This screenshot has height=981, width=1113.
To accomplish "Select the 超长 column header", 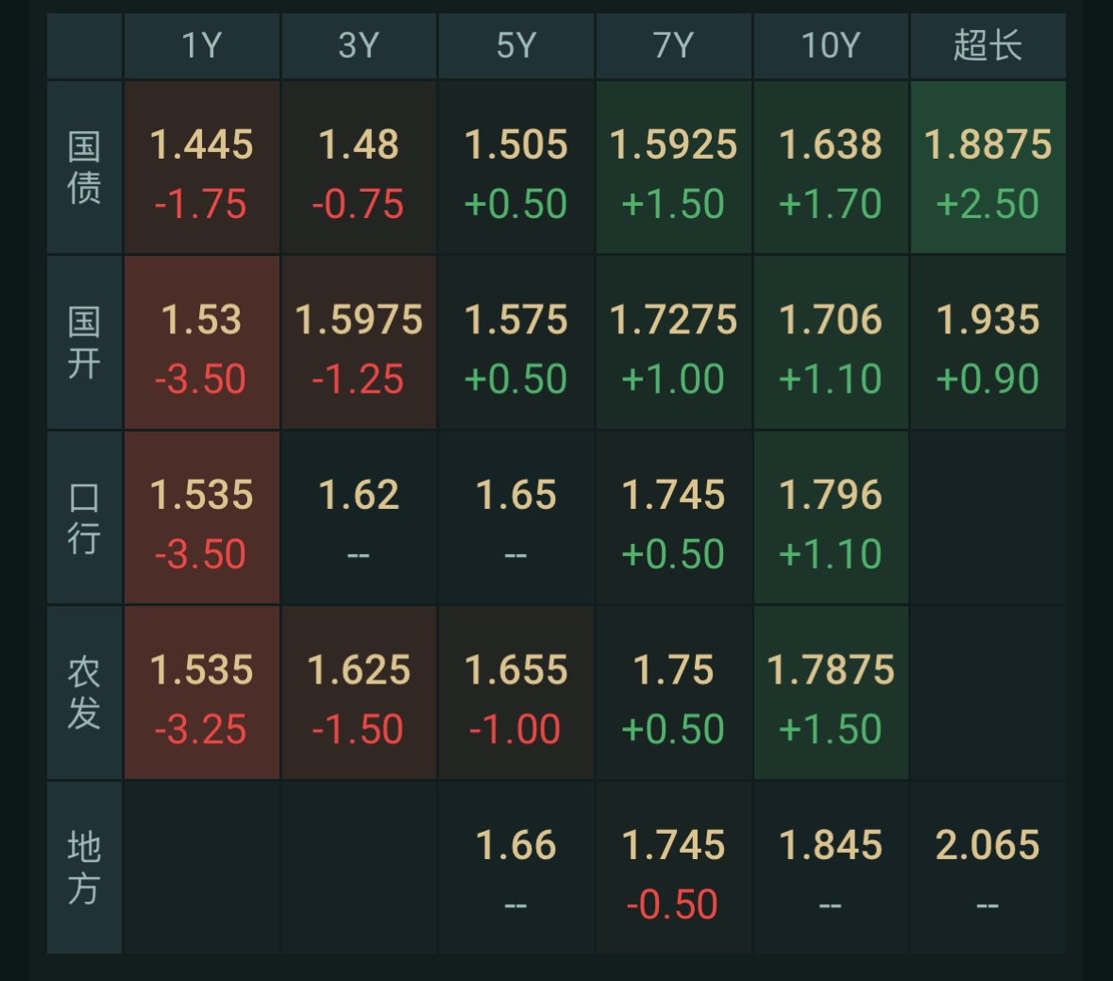I will point(987,45).
